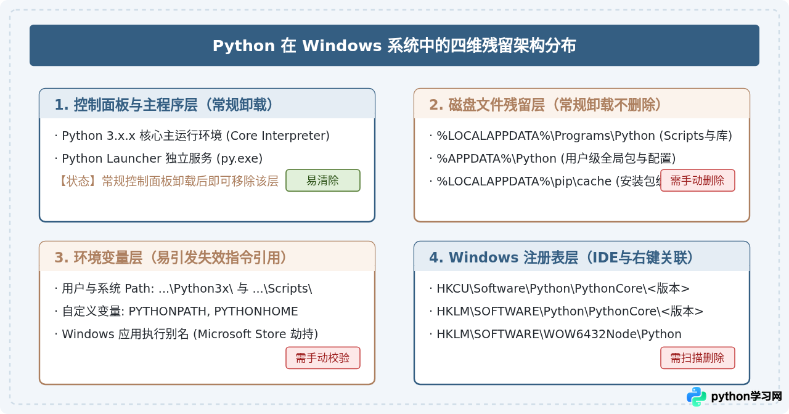Click the main title Python 在 Windows 系统中的四维残留架构分布
Image resolution: width=789 pixels, height=414 pixels.
coord(394,46)
